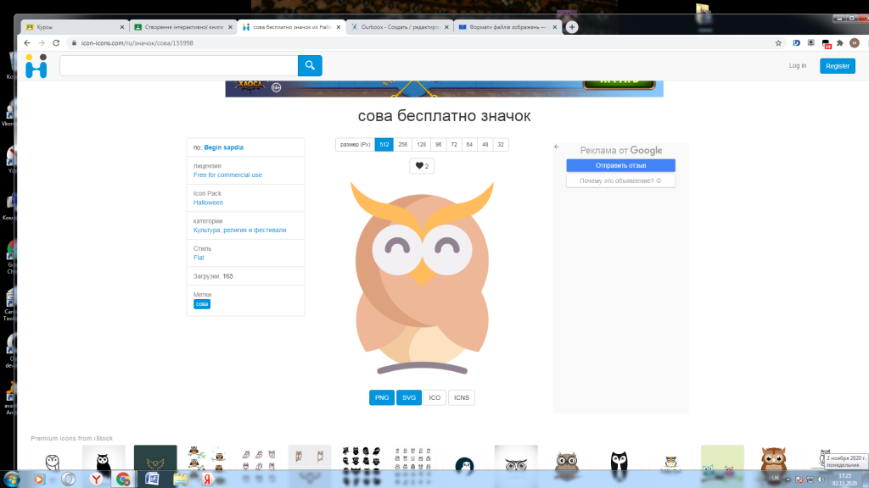Click the site search input field
This screenshot has height=488, width=869.
tap(178, 65)
